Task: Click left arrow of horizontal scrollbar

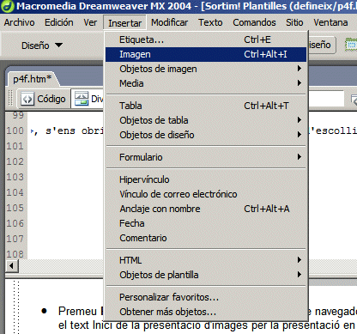Action: coord(11,266)
